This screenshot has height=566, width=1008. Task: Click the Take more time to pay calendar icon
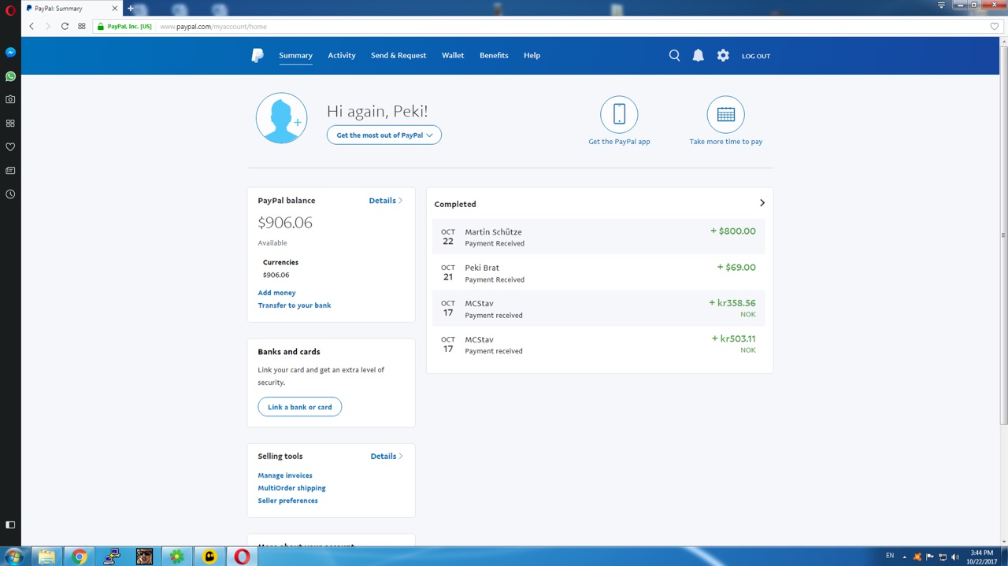pyautogui.click(x=725, y=114)
